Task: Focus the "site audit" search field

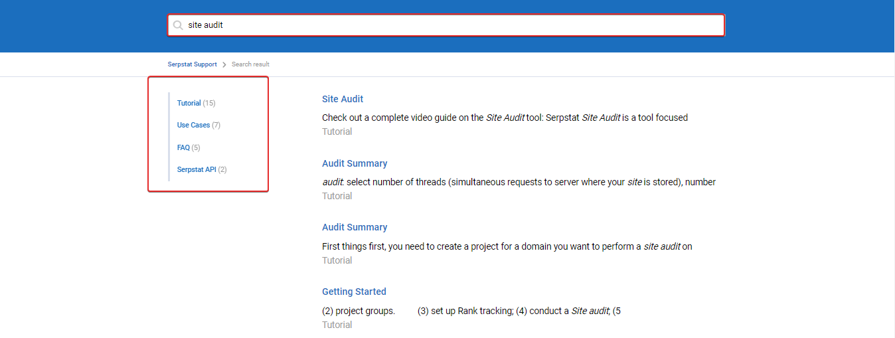Action: click(x=446, y=25)
